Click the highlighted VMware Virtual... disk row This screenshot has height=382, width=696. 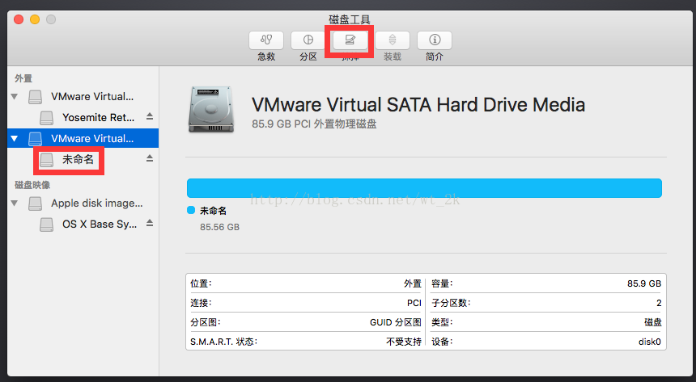83,138
